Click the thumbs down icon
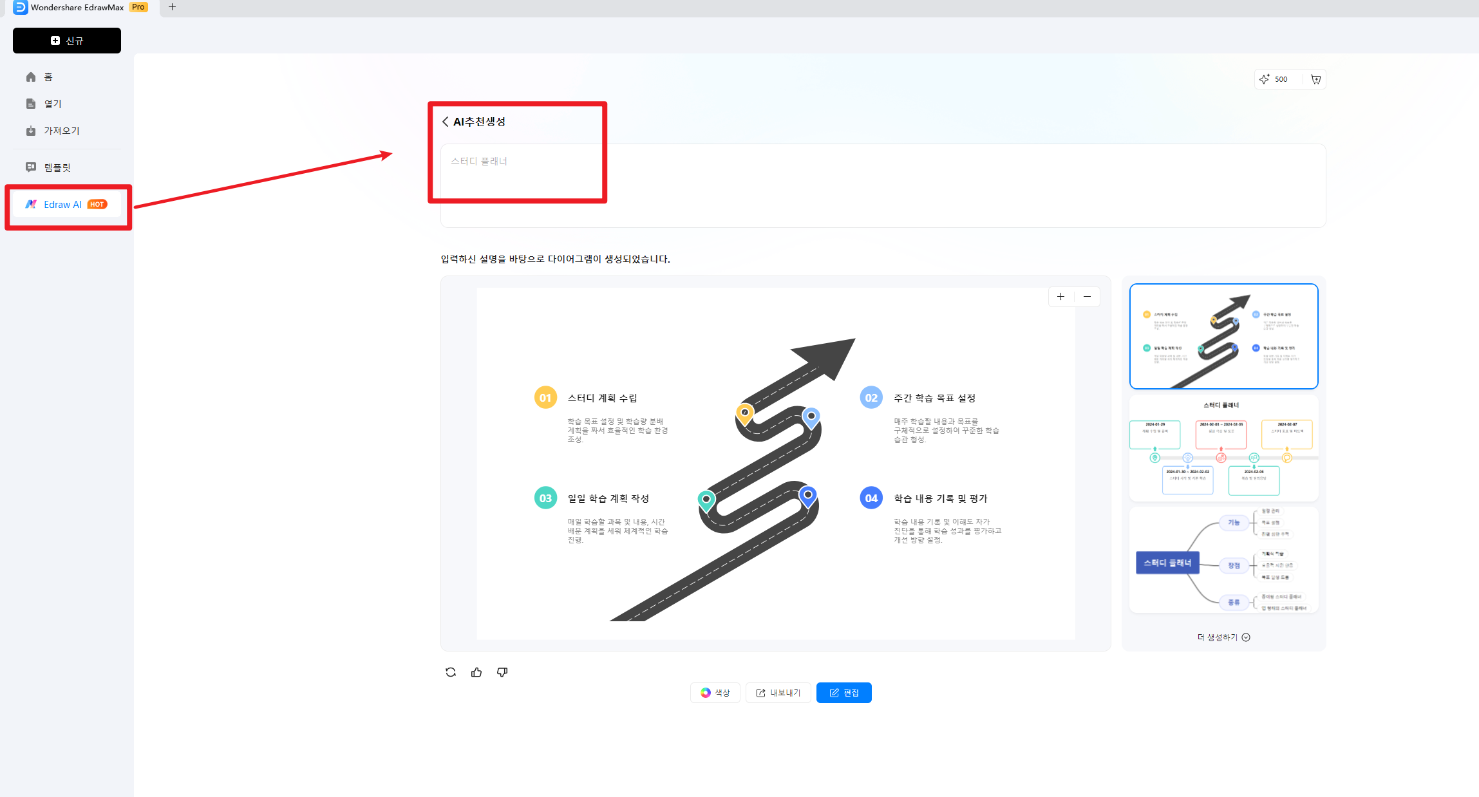The width and height of the screenshot is (1479, 797). [x=502, y=672]
